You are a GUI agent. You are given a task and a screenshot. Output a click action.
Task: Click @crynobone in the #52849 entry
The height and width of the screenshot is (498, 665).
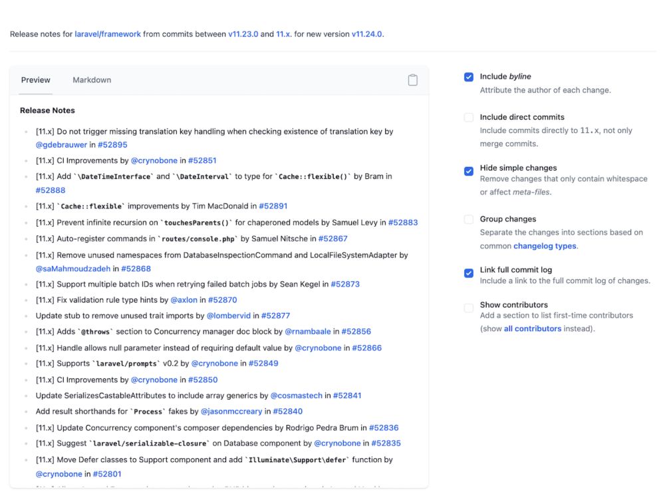click(x=214, y=363)
